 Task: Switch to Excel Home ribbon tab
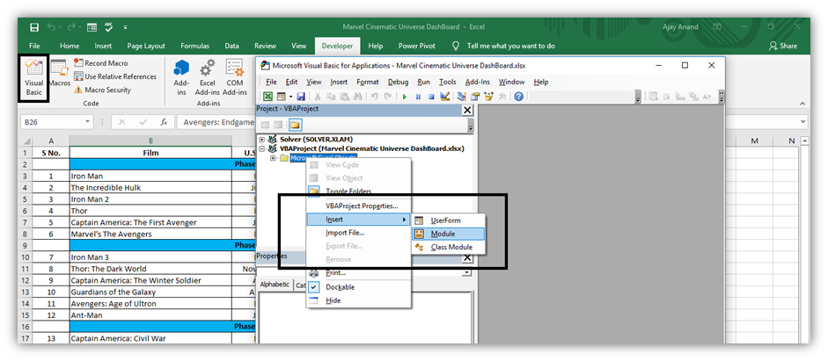pyautogui.click(x=70, y=46)
